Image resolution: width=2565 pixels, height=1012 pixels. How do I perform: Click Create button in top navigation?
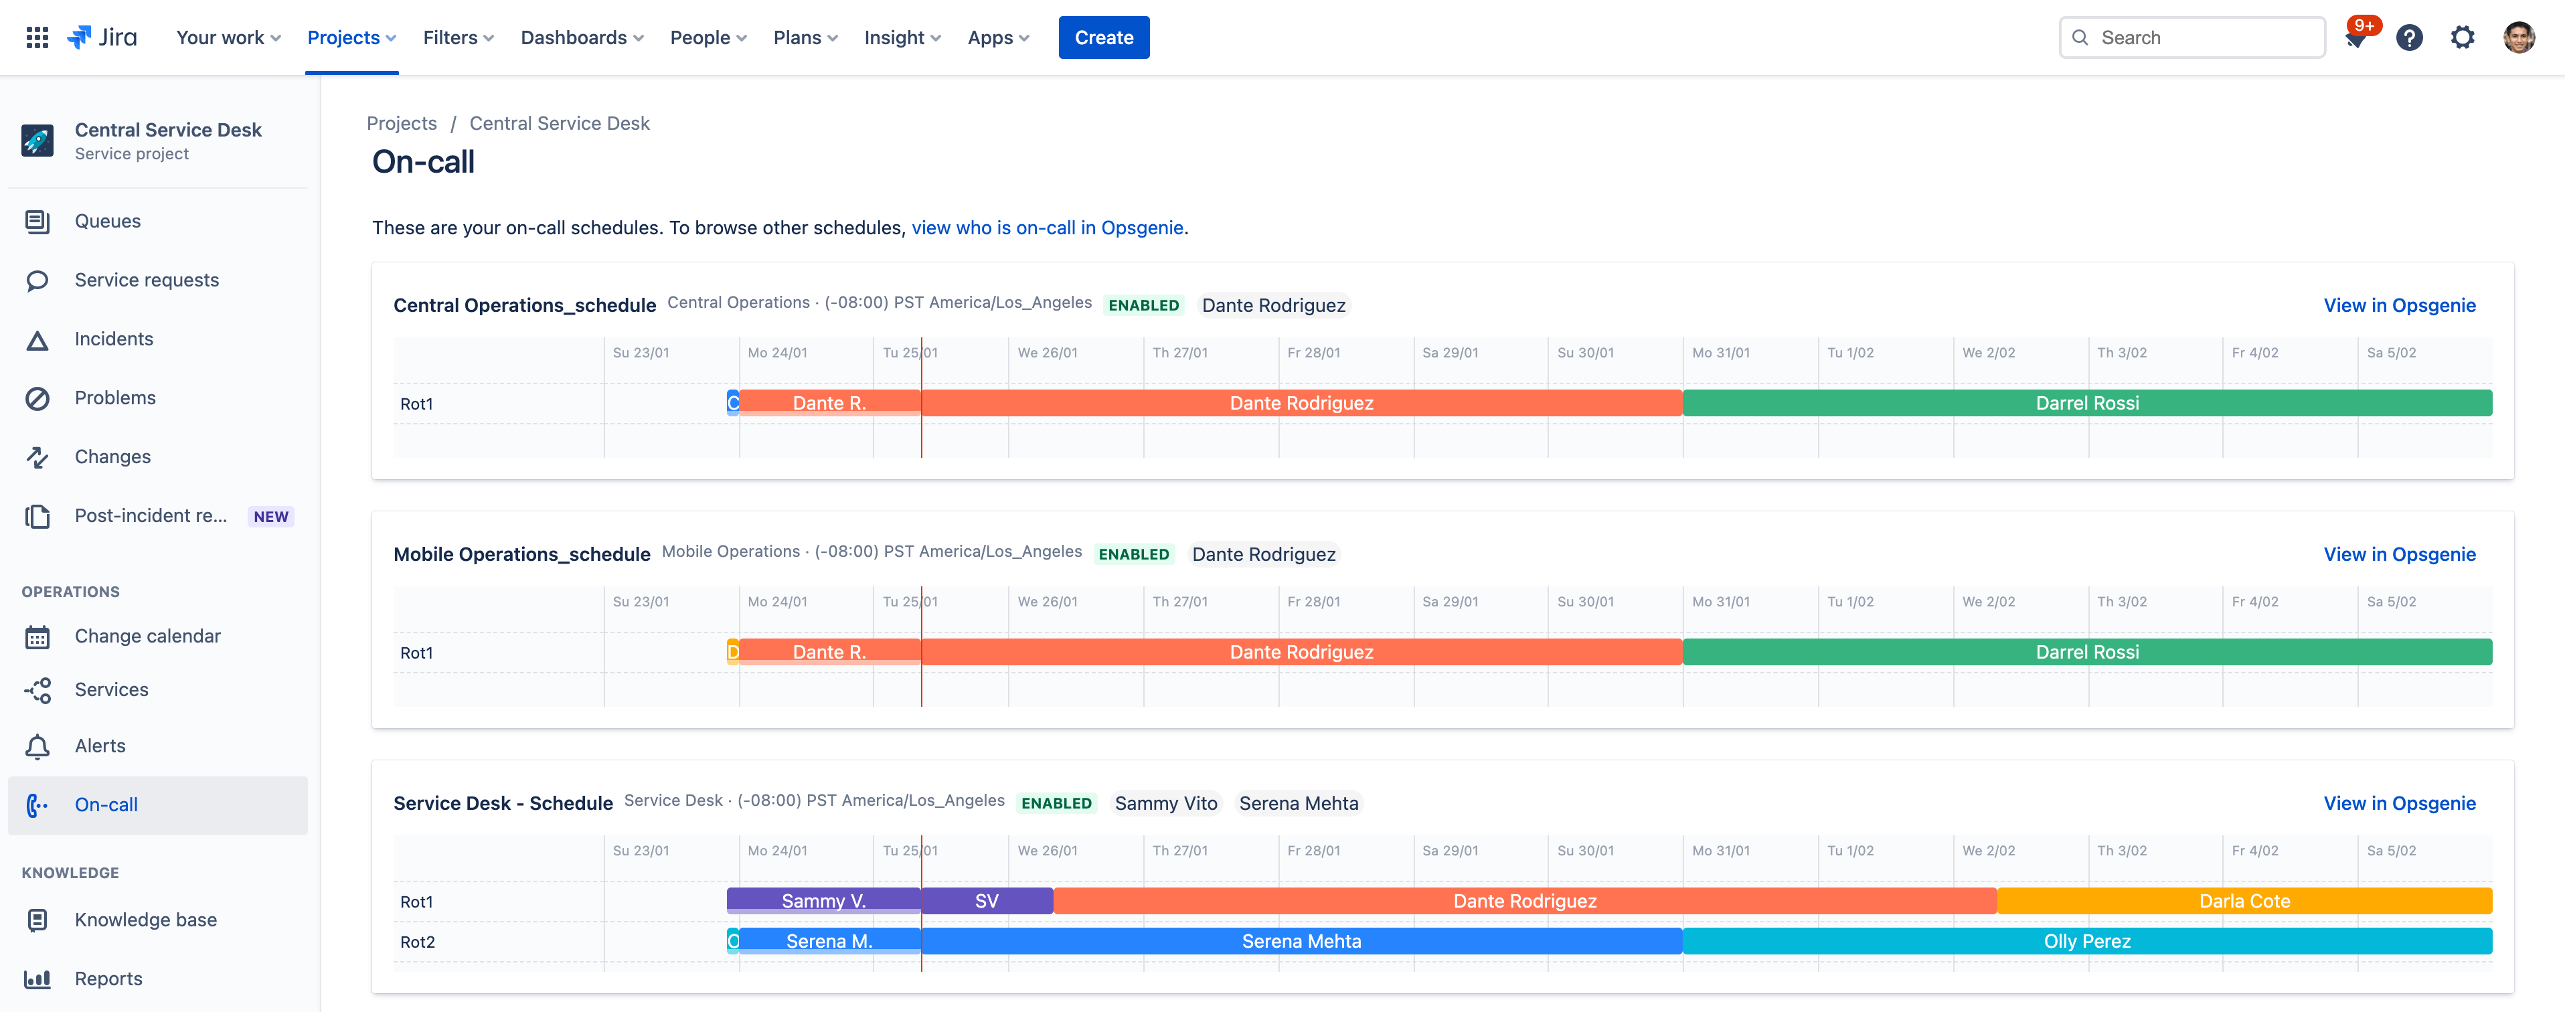[1104, 36]
